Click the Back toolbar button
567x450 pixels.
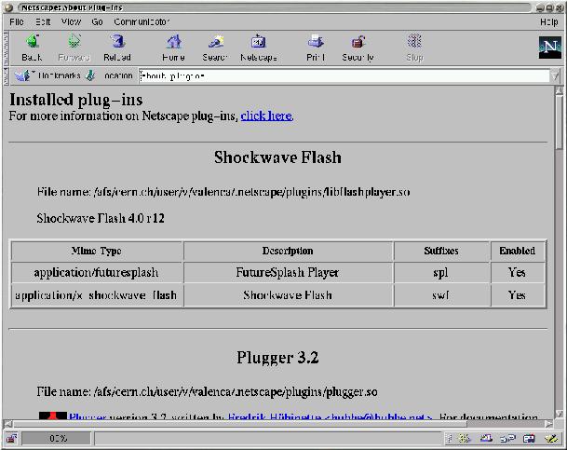[x=32, y=47]
